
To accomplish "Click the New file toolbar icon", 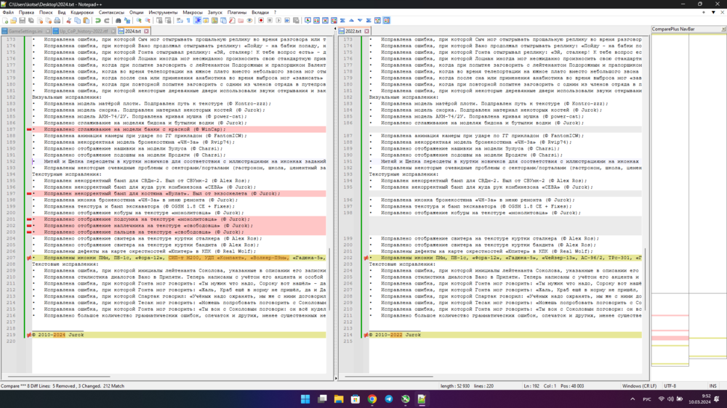I will (6, 20).
